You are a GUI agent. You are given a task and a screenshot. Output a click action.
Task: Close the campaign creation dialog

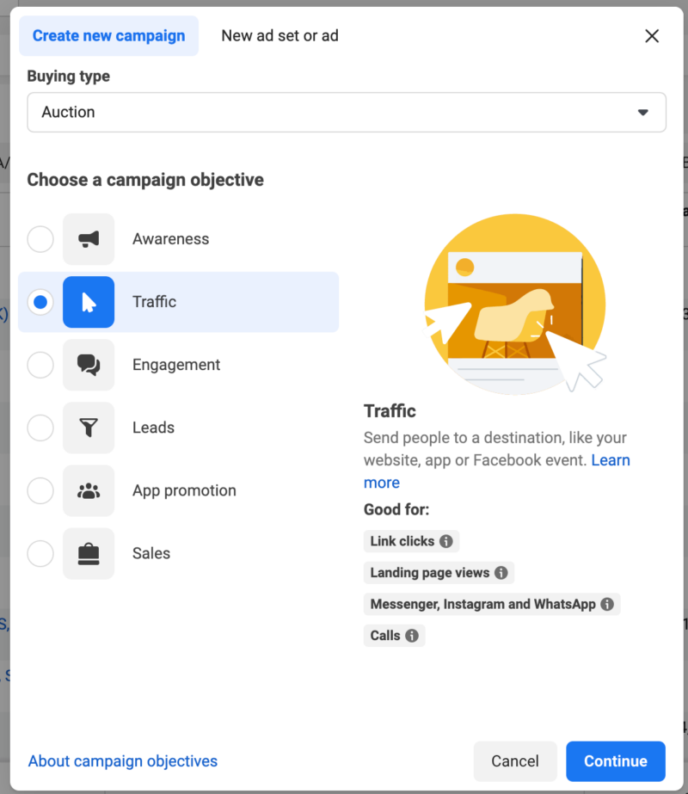[x=652, y=36]
